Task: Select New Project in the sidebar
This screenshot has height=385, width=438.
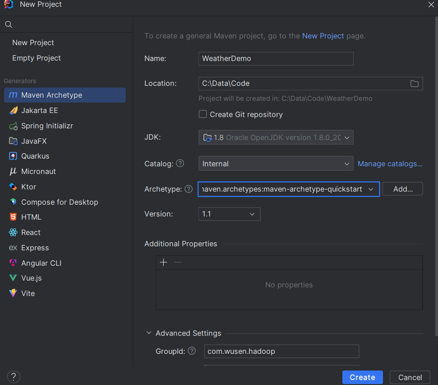Action: click(x=33, y=42)
